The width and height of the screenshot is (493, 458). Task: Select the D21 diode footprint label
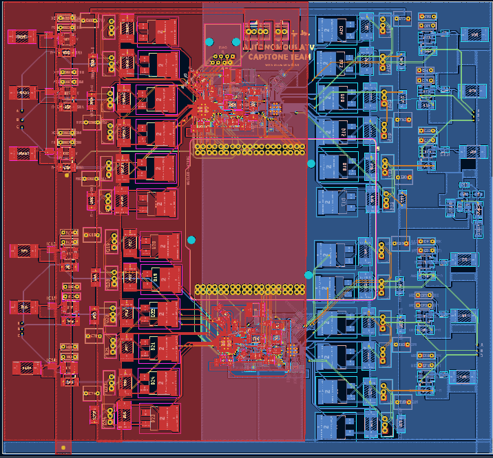(x=153, y=347)
